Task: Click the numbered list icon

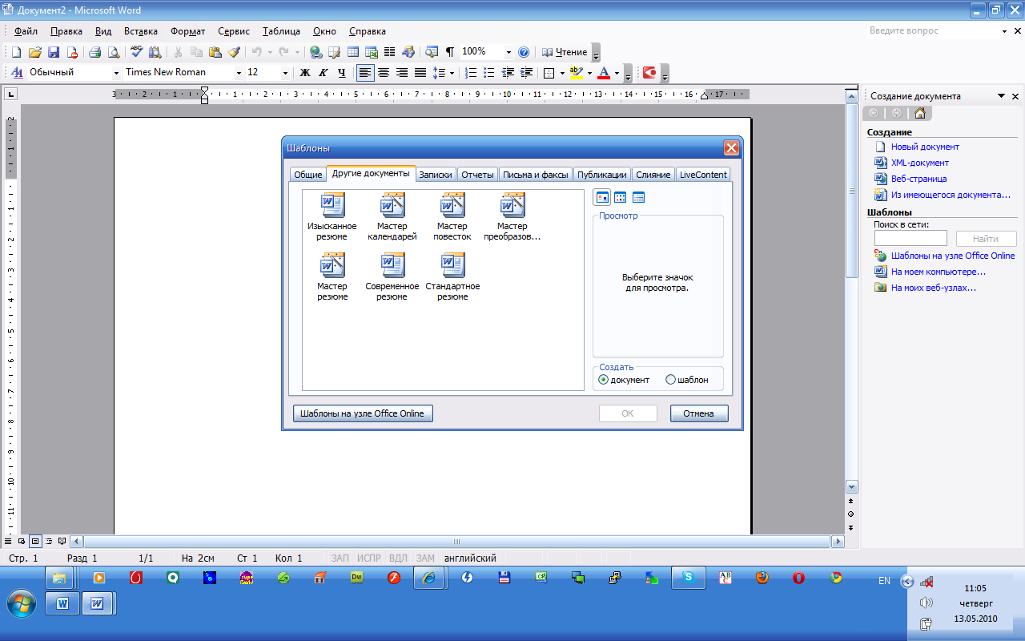Action: pos(471,73)
